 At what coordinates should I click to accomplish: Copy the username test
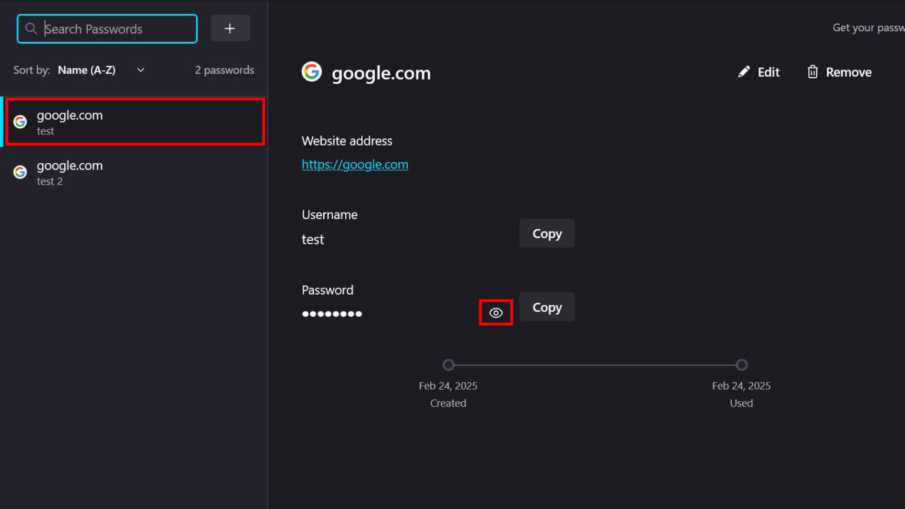[546, 233]
